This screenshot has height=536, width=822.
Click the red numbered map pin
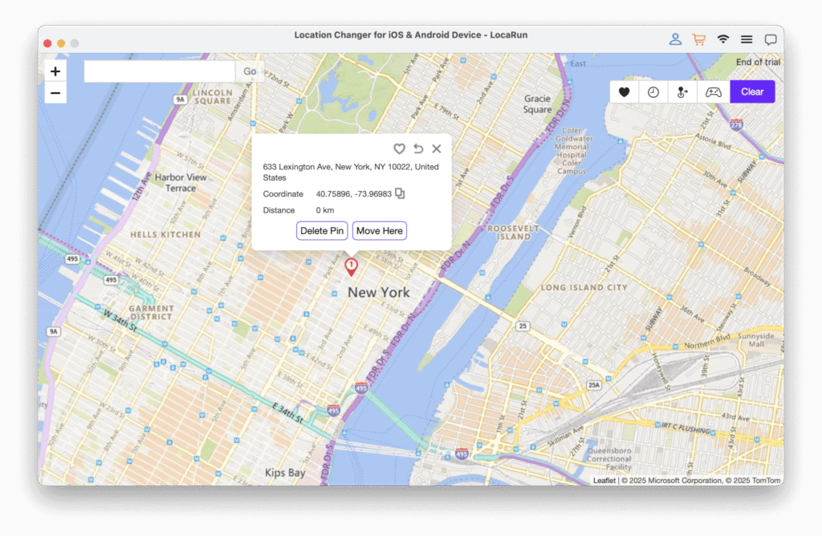coord(351,266)
